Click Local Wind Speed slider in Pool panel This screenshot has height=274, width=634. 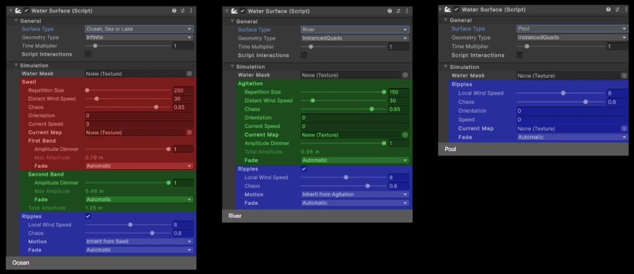tap(561, 93)
